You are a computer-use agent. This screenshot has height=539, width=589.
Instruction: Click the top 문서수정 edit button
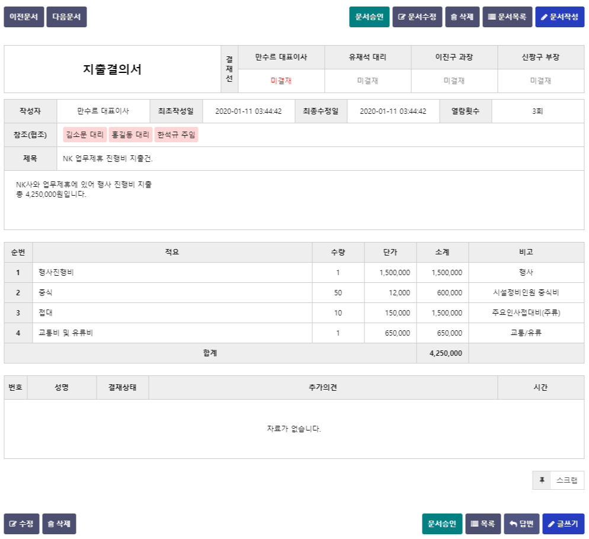pos(417,17)
